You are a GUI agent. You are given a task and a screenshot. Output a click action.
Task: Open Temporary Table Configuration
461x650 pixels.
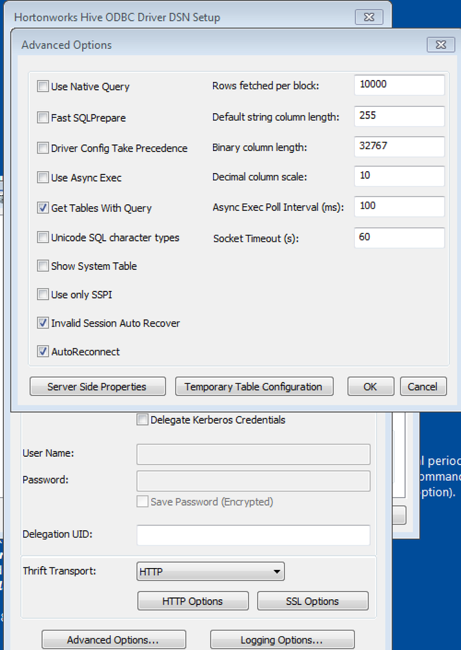coord(254,386)
